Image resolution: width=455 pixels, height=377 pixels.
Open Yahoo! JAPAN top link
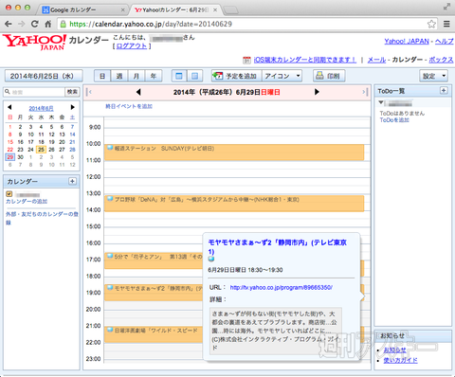pos(407,41)
